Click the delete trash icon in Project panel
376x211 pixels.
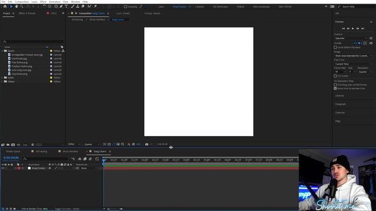(x=33, y=145)
